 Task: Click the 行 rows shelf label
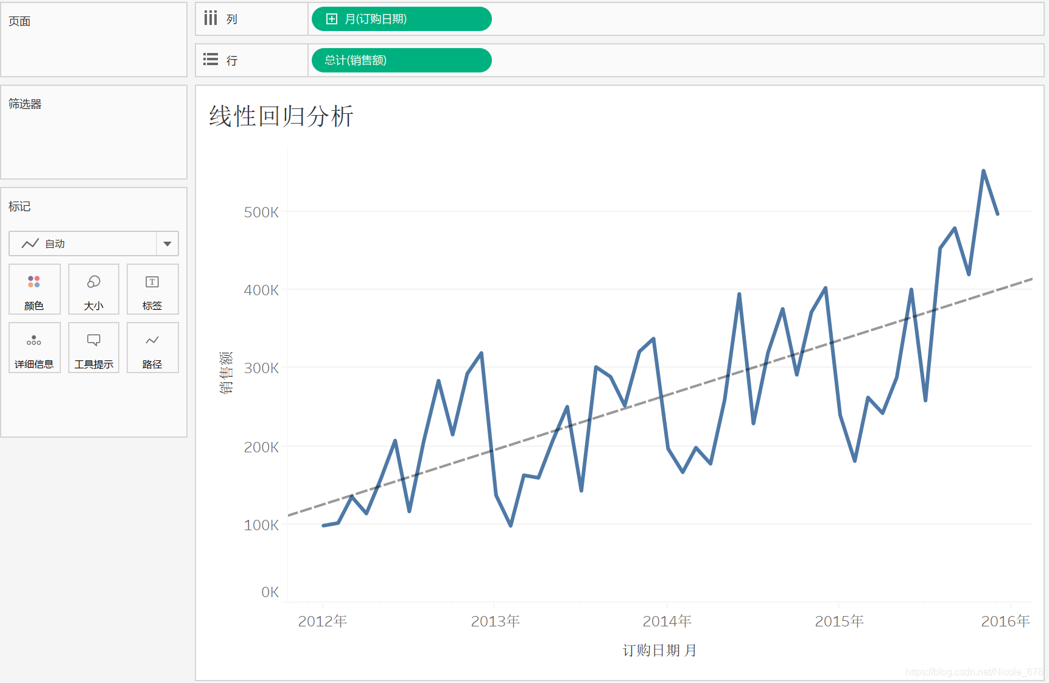[232, 60]
